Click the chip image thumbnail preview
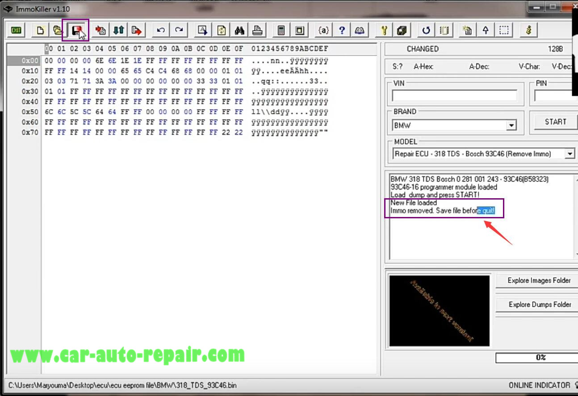This screenshot has height=396, width=578. pyautogui.click(x=440, y=311)
